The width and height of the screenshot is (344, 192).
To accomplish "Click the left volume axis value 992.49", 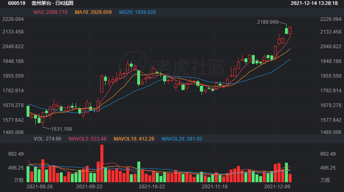I will click(16, 154).
